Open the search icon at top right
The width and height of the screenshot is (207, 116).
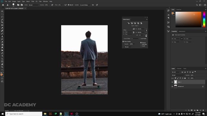tap(197, 5)
